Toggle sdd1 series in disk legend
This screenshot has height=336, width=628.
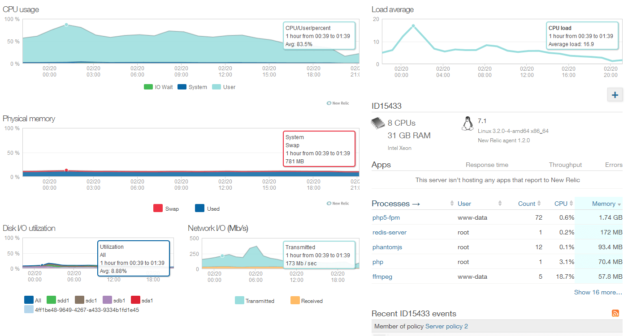point(57,300)
